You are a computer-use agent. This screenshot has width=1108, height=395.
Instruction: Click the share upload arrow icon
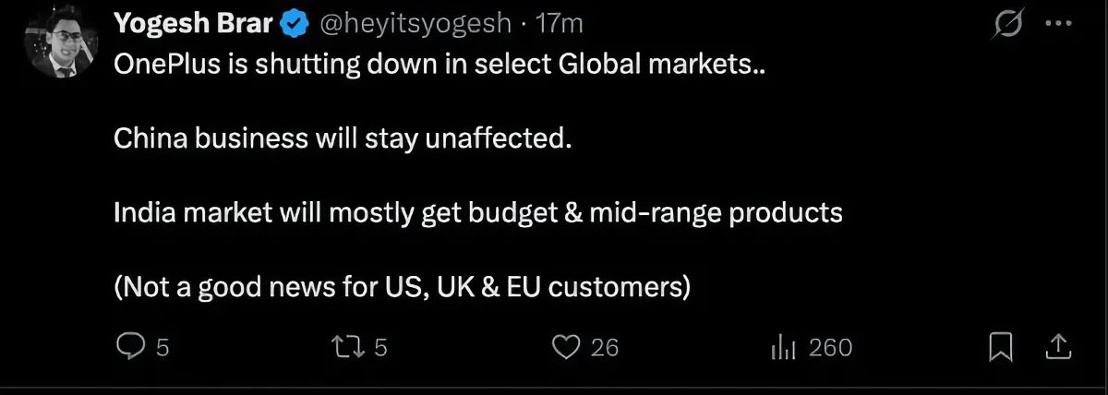pyautogui.click(x=1057, y=347)
